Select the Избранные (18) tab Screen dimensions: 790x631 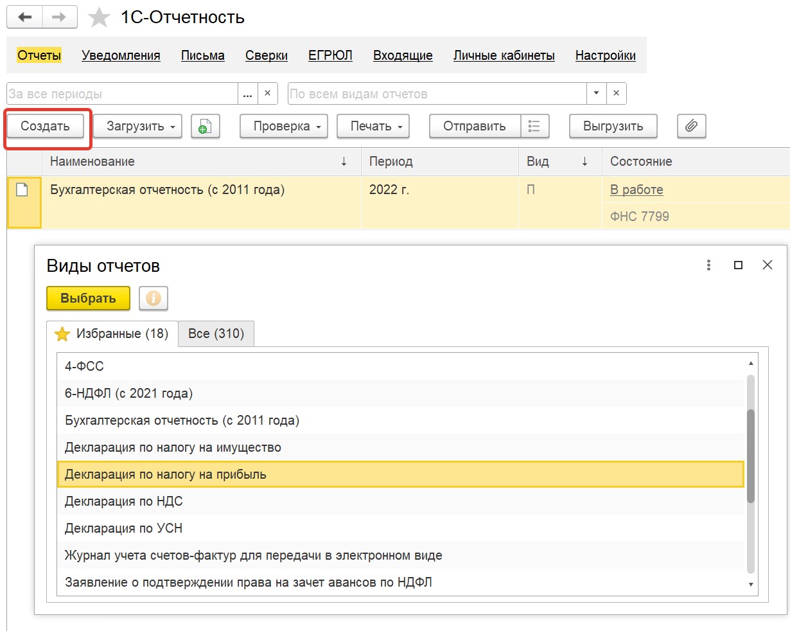coord(112,333)
